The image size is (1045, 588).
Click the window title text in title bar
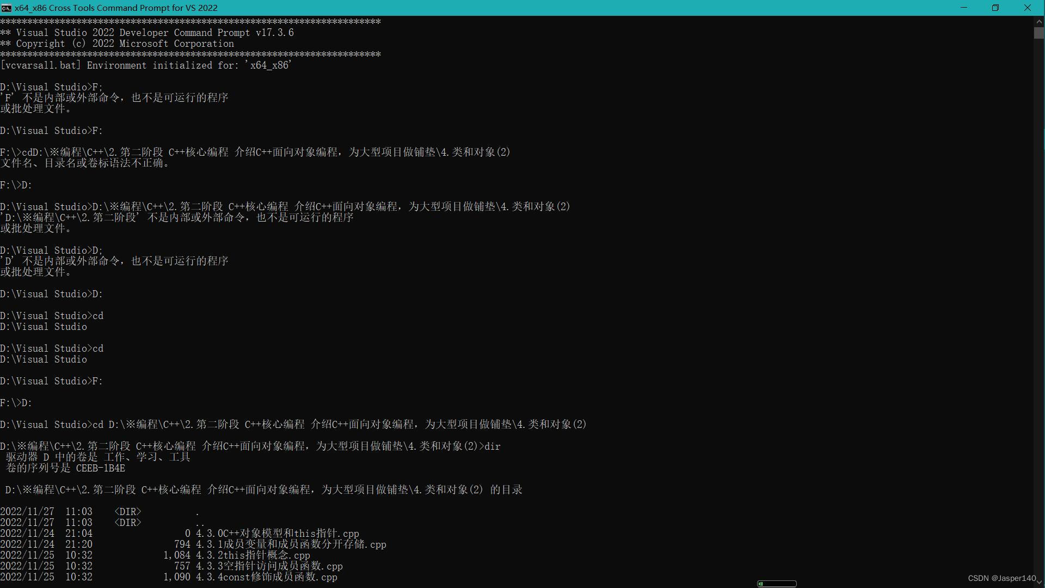coord(116,8)
